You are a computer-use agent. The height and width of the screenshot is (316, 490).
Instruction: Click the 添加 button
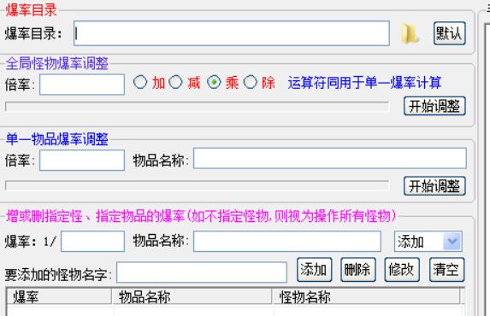click(x=315, y=270)
